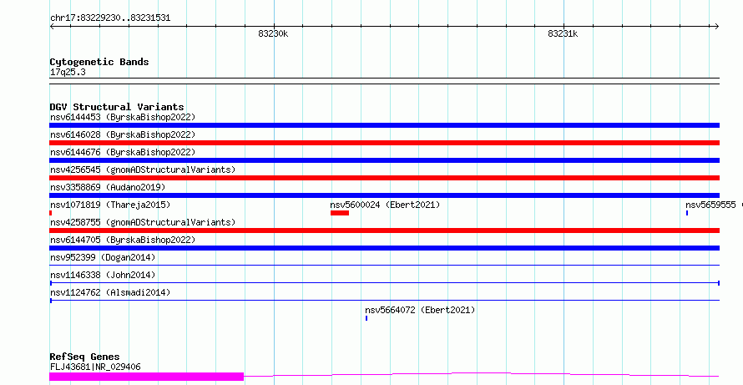The image size is (743, 385).
Task: Click the nsv6144676 blue variant bar
Action: 384,160
